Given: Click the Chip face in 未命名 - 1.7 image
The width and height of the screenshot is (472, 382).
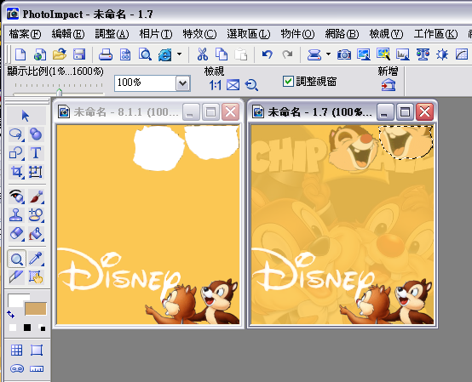Looking at the screenshot, I should [x=354, y=147].
